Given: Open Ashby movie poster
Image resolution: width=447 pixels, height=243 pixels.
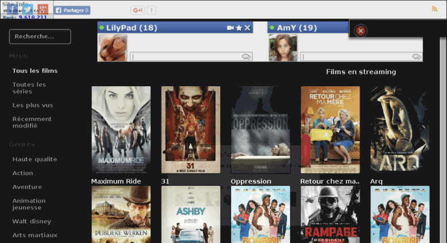Looking at the screenshot, I should click(191, 214).
